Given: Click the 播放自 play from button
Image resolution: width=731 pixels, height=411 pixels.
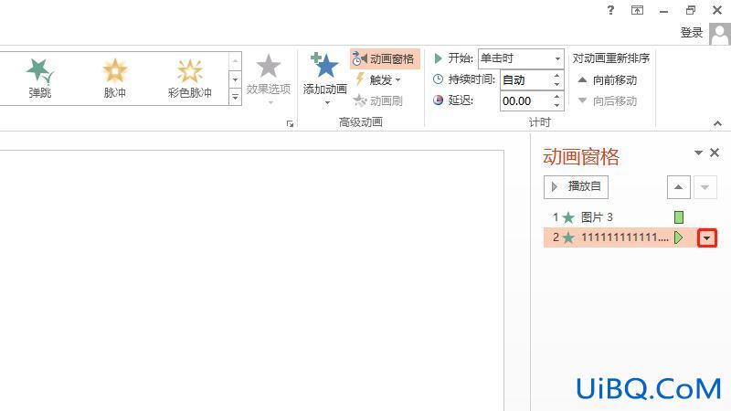Looking at the screenshot, I should coord(576,187).
